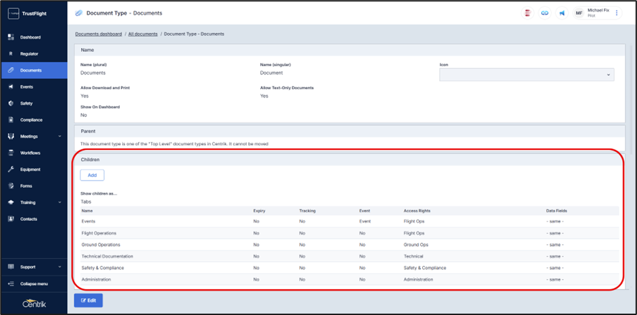
Task: Open the three-dot user menu
Action: click(616, 13)
